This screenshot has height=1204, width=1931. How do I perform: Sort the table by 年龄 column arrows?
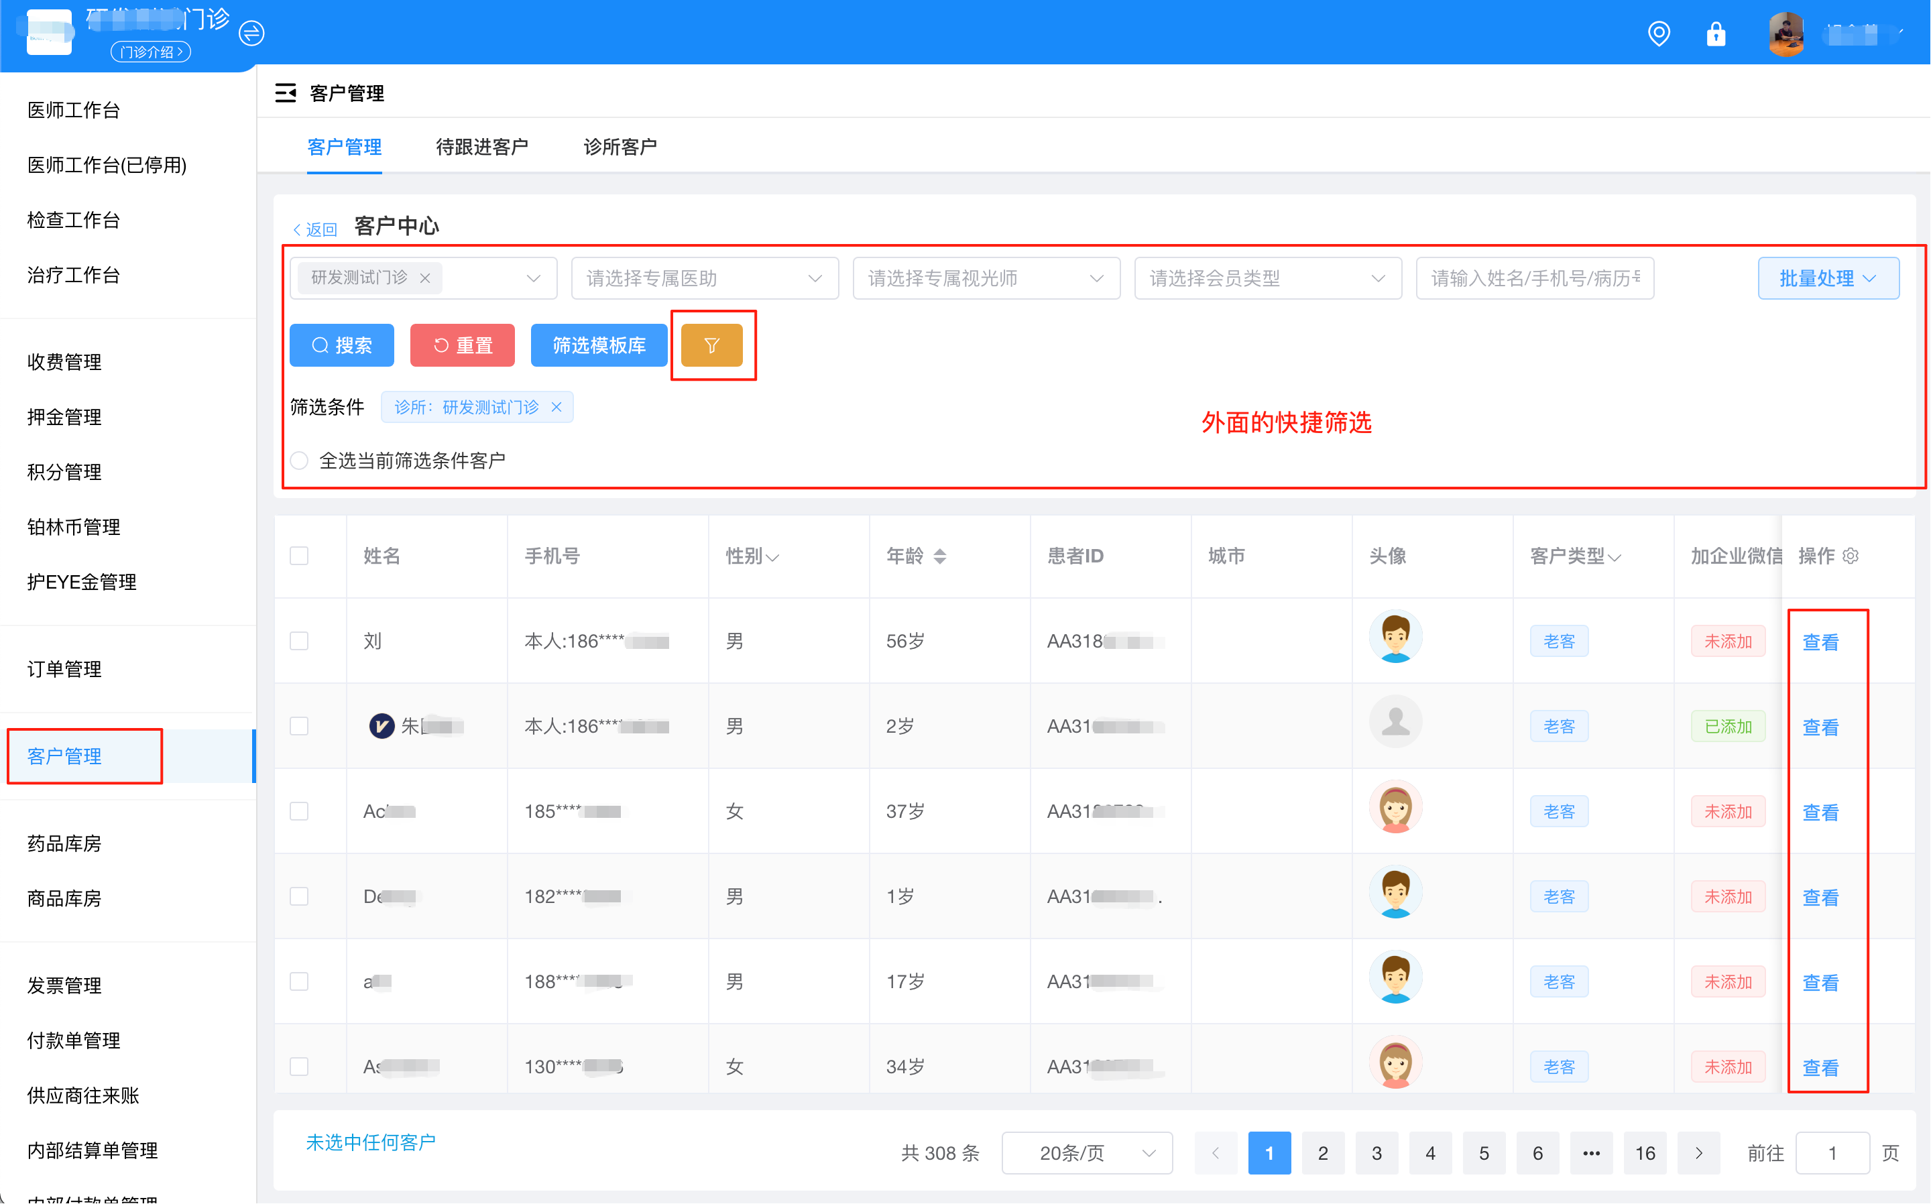pyautogui.click(x=939, y=556)
